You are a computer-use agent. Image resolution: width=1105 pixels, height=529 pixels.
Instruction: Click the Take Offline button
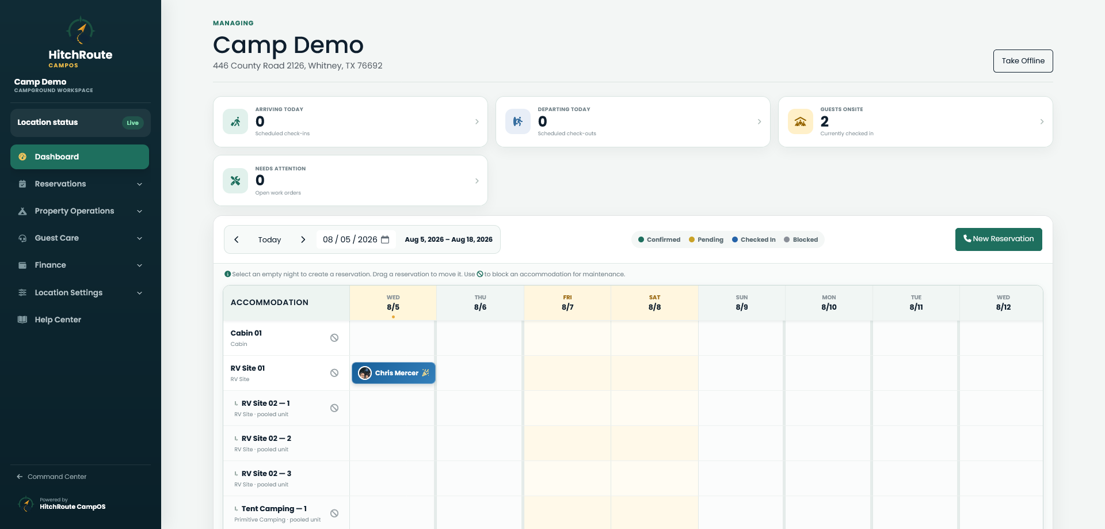click(x=1023, y=61)
